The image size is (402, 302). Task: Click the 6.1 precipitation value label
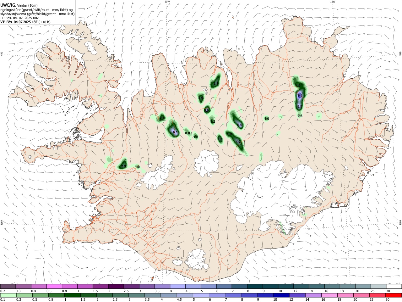point(175,132)
